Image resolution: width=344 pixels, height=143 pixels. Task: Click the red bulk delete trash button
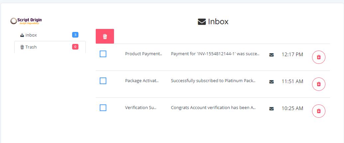pyautogui.click(x=105, y=36)
